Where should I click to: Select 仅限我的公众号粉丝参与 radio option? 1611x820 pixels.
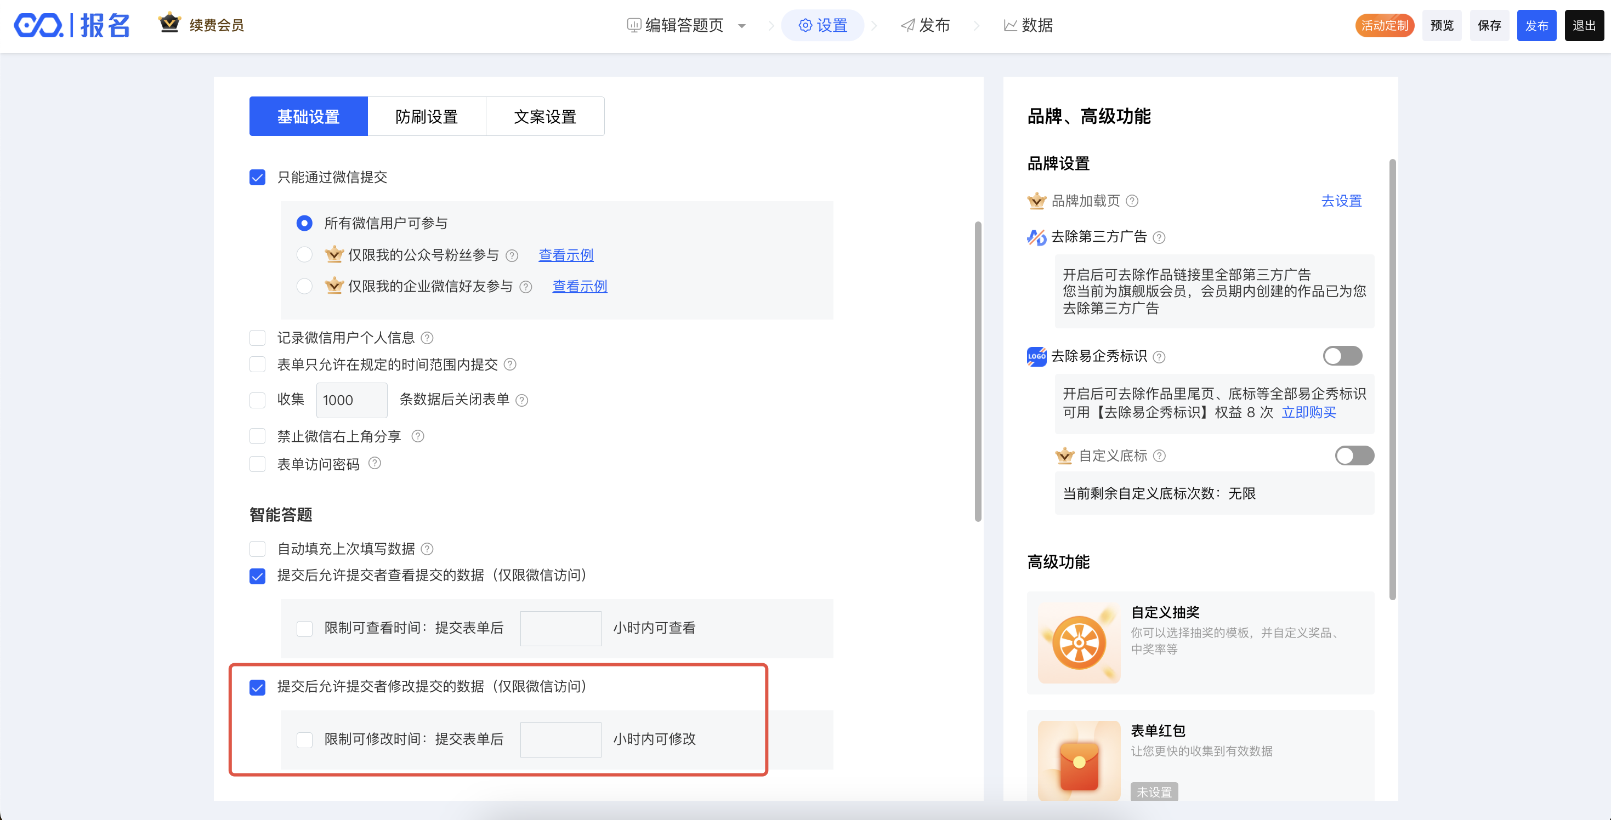pyautogui.click(x=304, y=255)
